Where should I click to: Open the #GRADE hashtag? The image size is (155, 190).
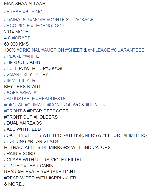21,38
